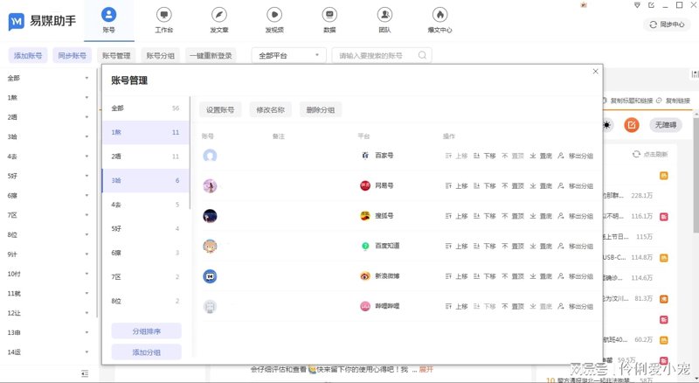699x383 pixels.
Task: Click the 删除分组 button in the dialog
Action: [321, 110]
